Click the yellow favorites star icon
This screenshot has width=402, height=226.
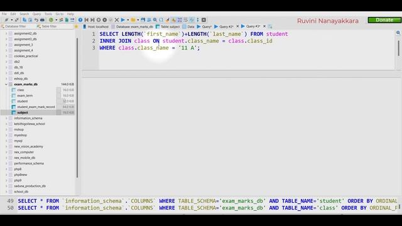(76, 26)
